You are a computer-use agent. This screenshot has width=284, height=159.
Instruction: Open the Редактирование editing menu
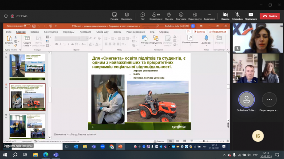point(190,40)
